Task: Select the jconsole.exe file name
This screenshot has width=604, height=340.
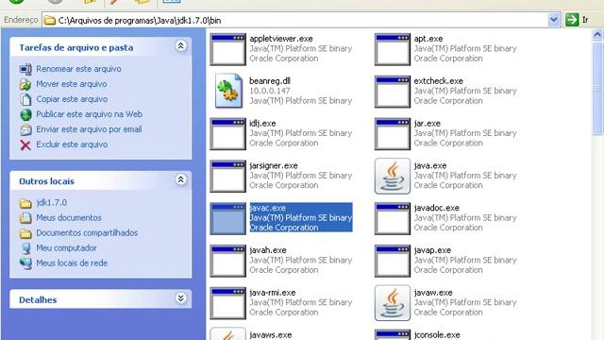Action: [437, 335]
